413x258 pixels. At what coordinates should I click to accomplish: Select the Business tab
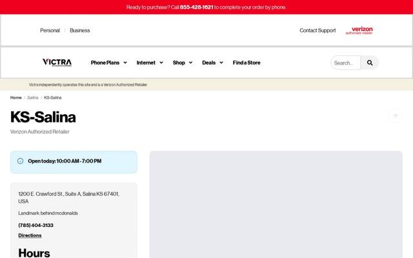point(80,30)
